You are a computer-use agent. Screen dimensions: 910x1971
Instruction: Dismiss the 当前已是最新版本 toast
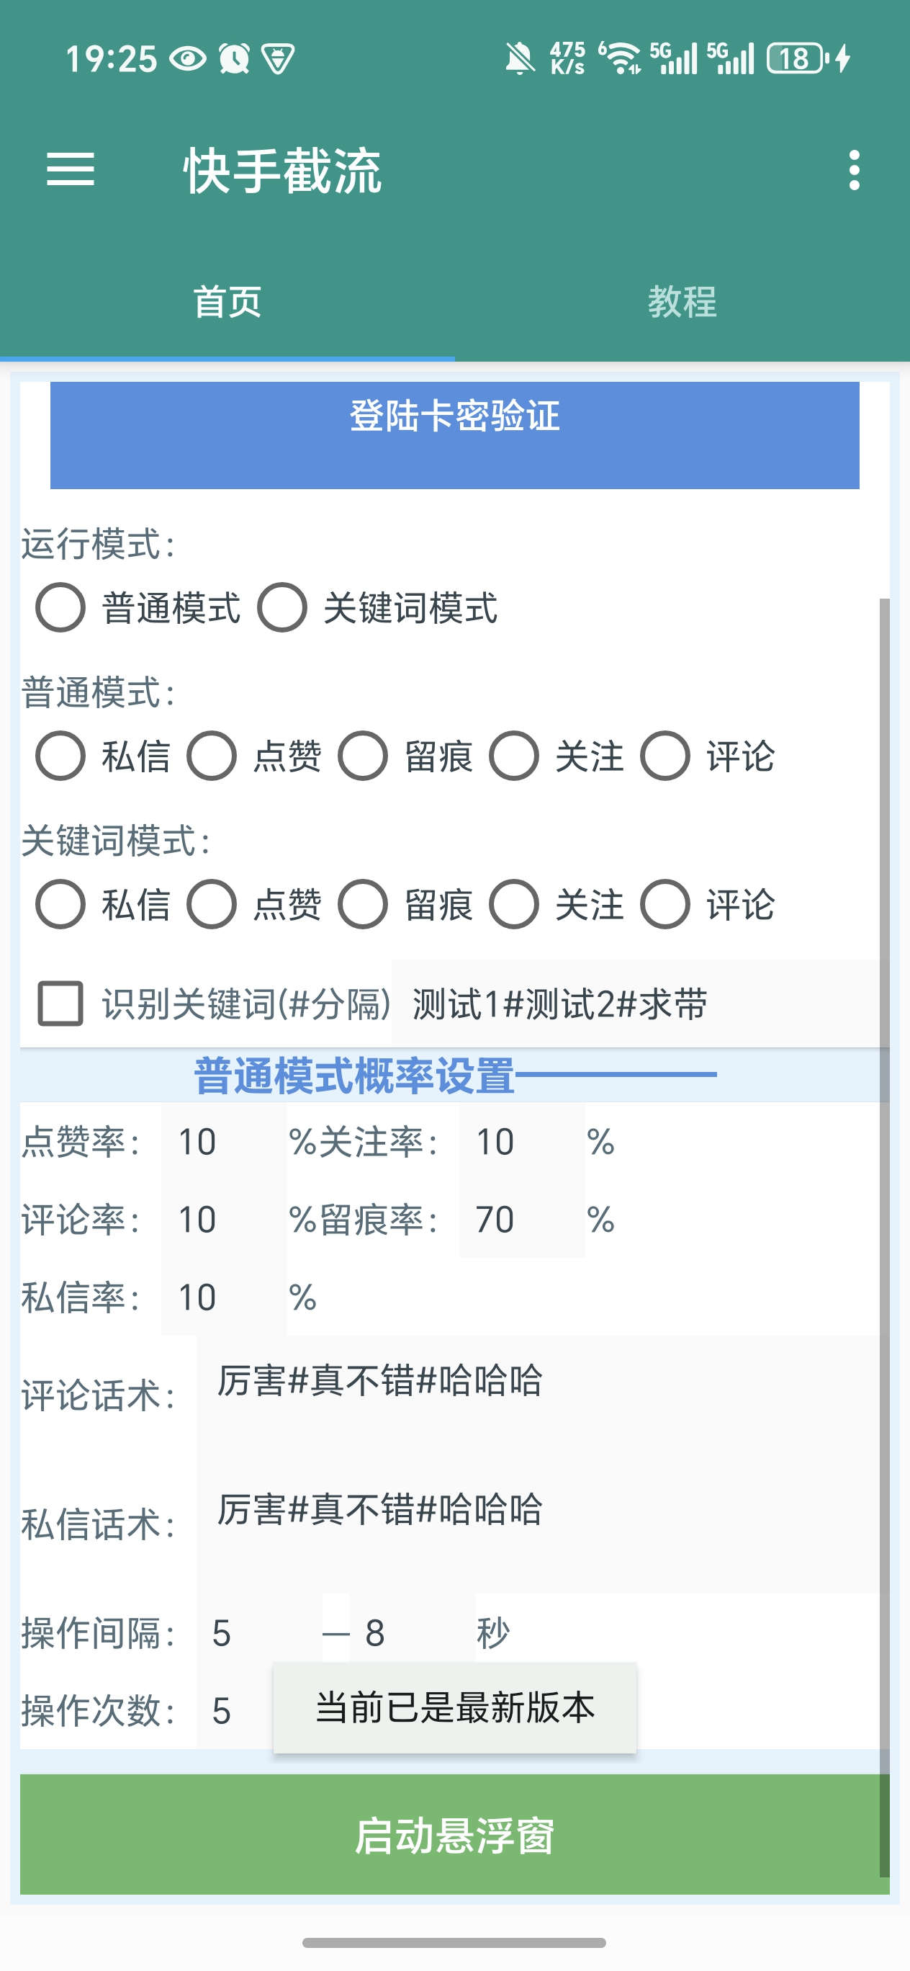pos(454,1708)
